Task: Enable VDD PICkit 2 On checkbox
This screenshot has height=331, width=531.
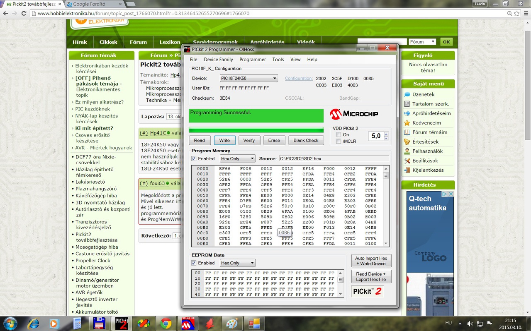Action: pyautogui.click(x=339, y=135)
